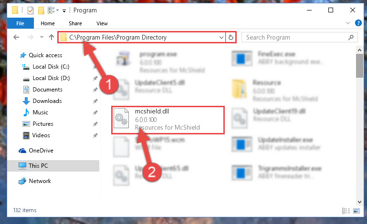Open the recent locations dropdown arrow

pyautogui.click(x=41, y=37)
